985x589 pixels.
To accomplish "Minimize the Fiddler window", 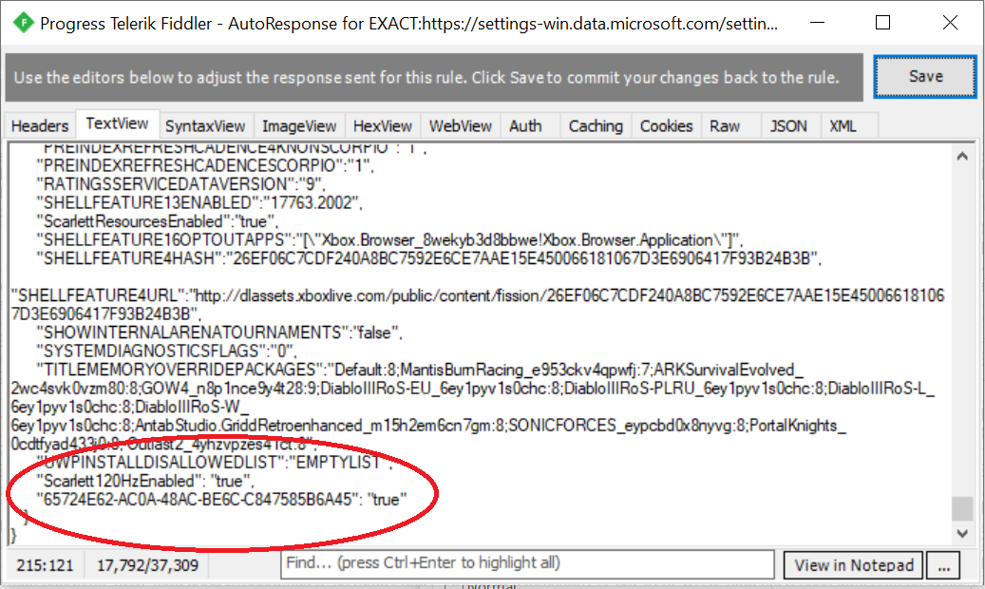I will [817, 23].
